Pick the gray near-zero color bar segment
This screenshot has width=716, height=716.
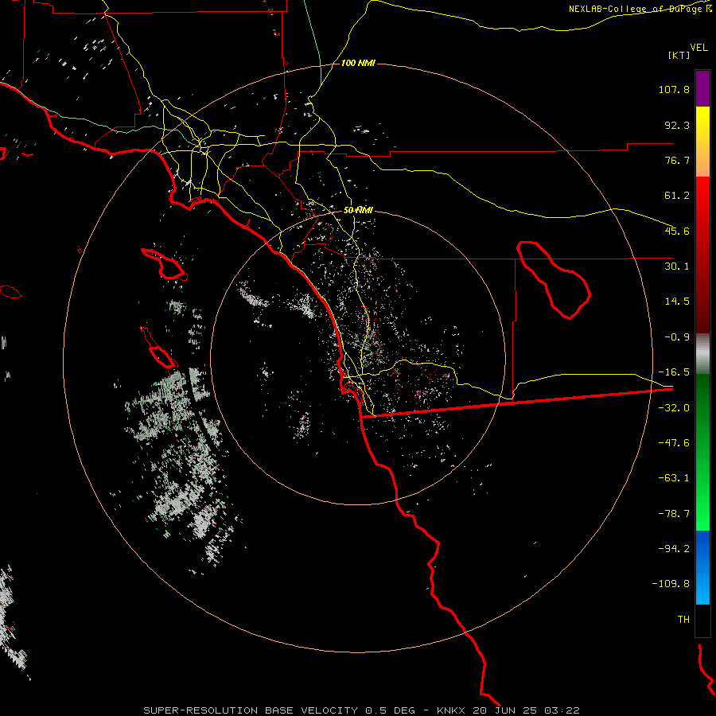click(x=702, y=354)
